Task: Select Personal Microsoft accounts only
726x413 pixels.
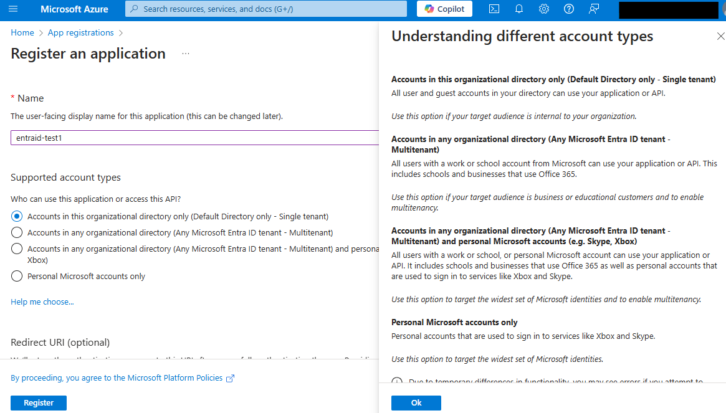Action: 17,276
